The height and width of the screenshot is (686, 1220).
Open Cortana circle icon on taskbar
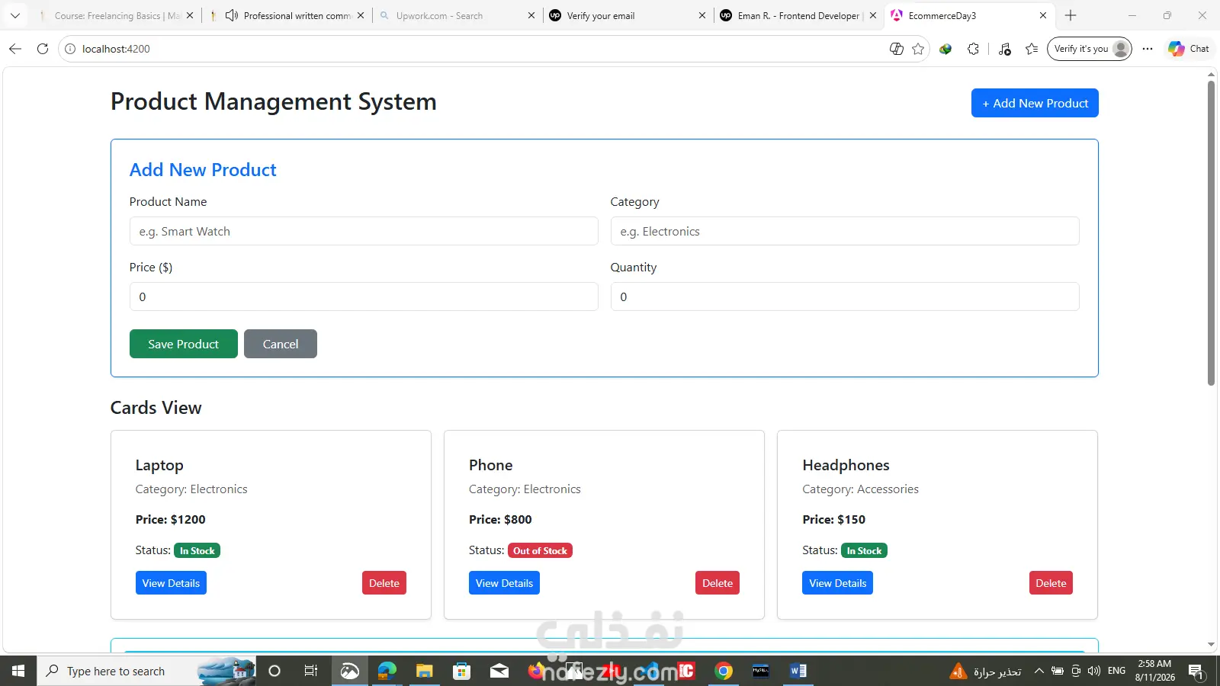[x=274, y=671]
